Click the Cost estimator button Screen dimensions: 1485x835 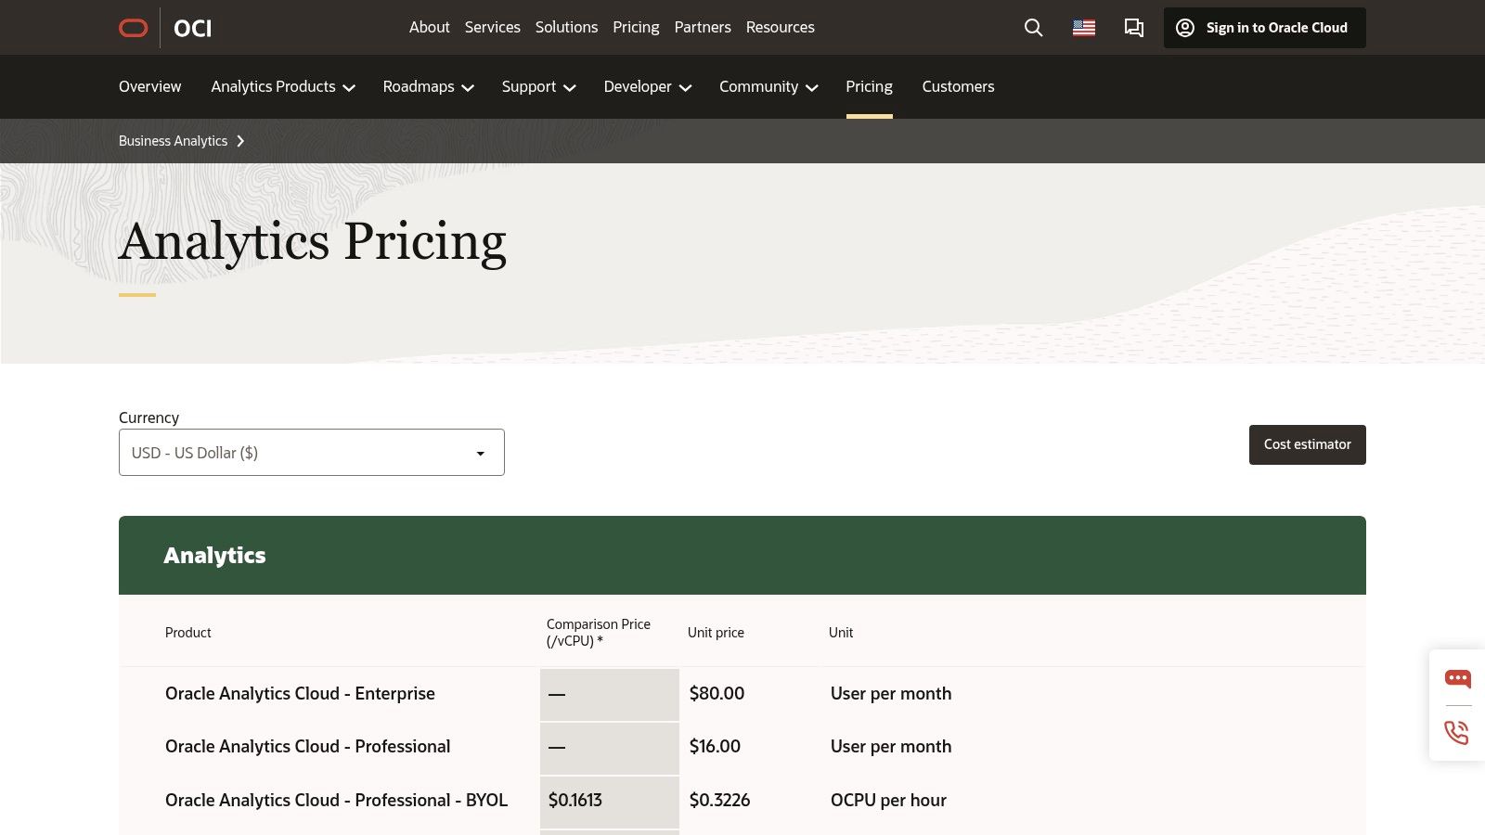click(x=1307, y=444)
